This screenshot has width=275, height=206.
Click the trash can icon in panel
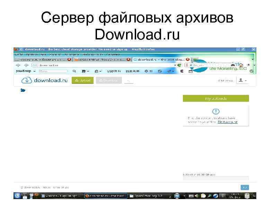pos(247,196)
